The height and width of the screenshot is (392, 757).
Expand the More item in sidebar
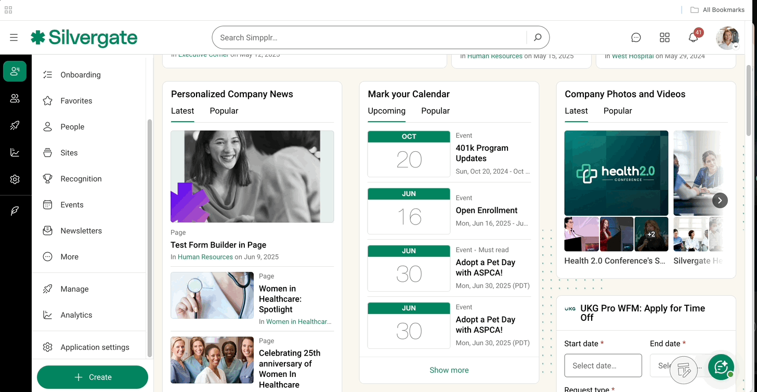[x=69, y=257]
